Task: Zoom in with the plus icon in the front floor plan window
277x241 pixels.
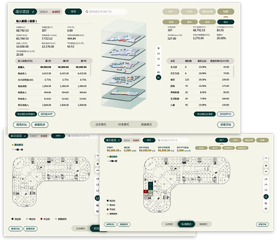Action: coord(266,165)
